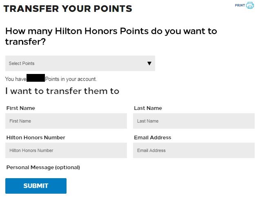Focus the First Name input field
The width and height of the screenshot is (260, 199).
[x=66, y=121]
